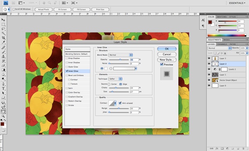Select the Dodge tool
The width and height of the screenshot is (249, 151).
point(3,79)
